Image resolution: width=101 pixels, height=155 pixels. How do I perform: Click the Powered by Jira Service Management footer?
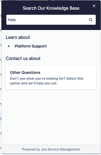[x=51, y=149]
